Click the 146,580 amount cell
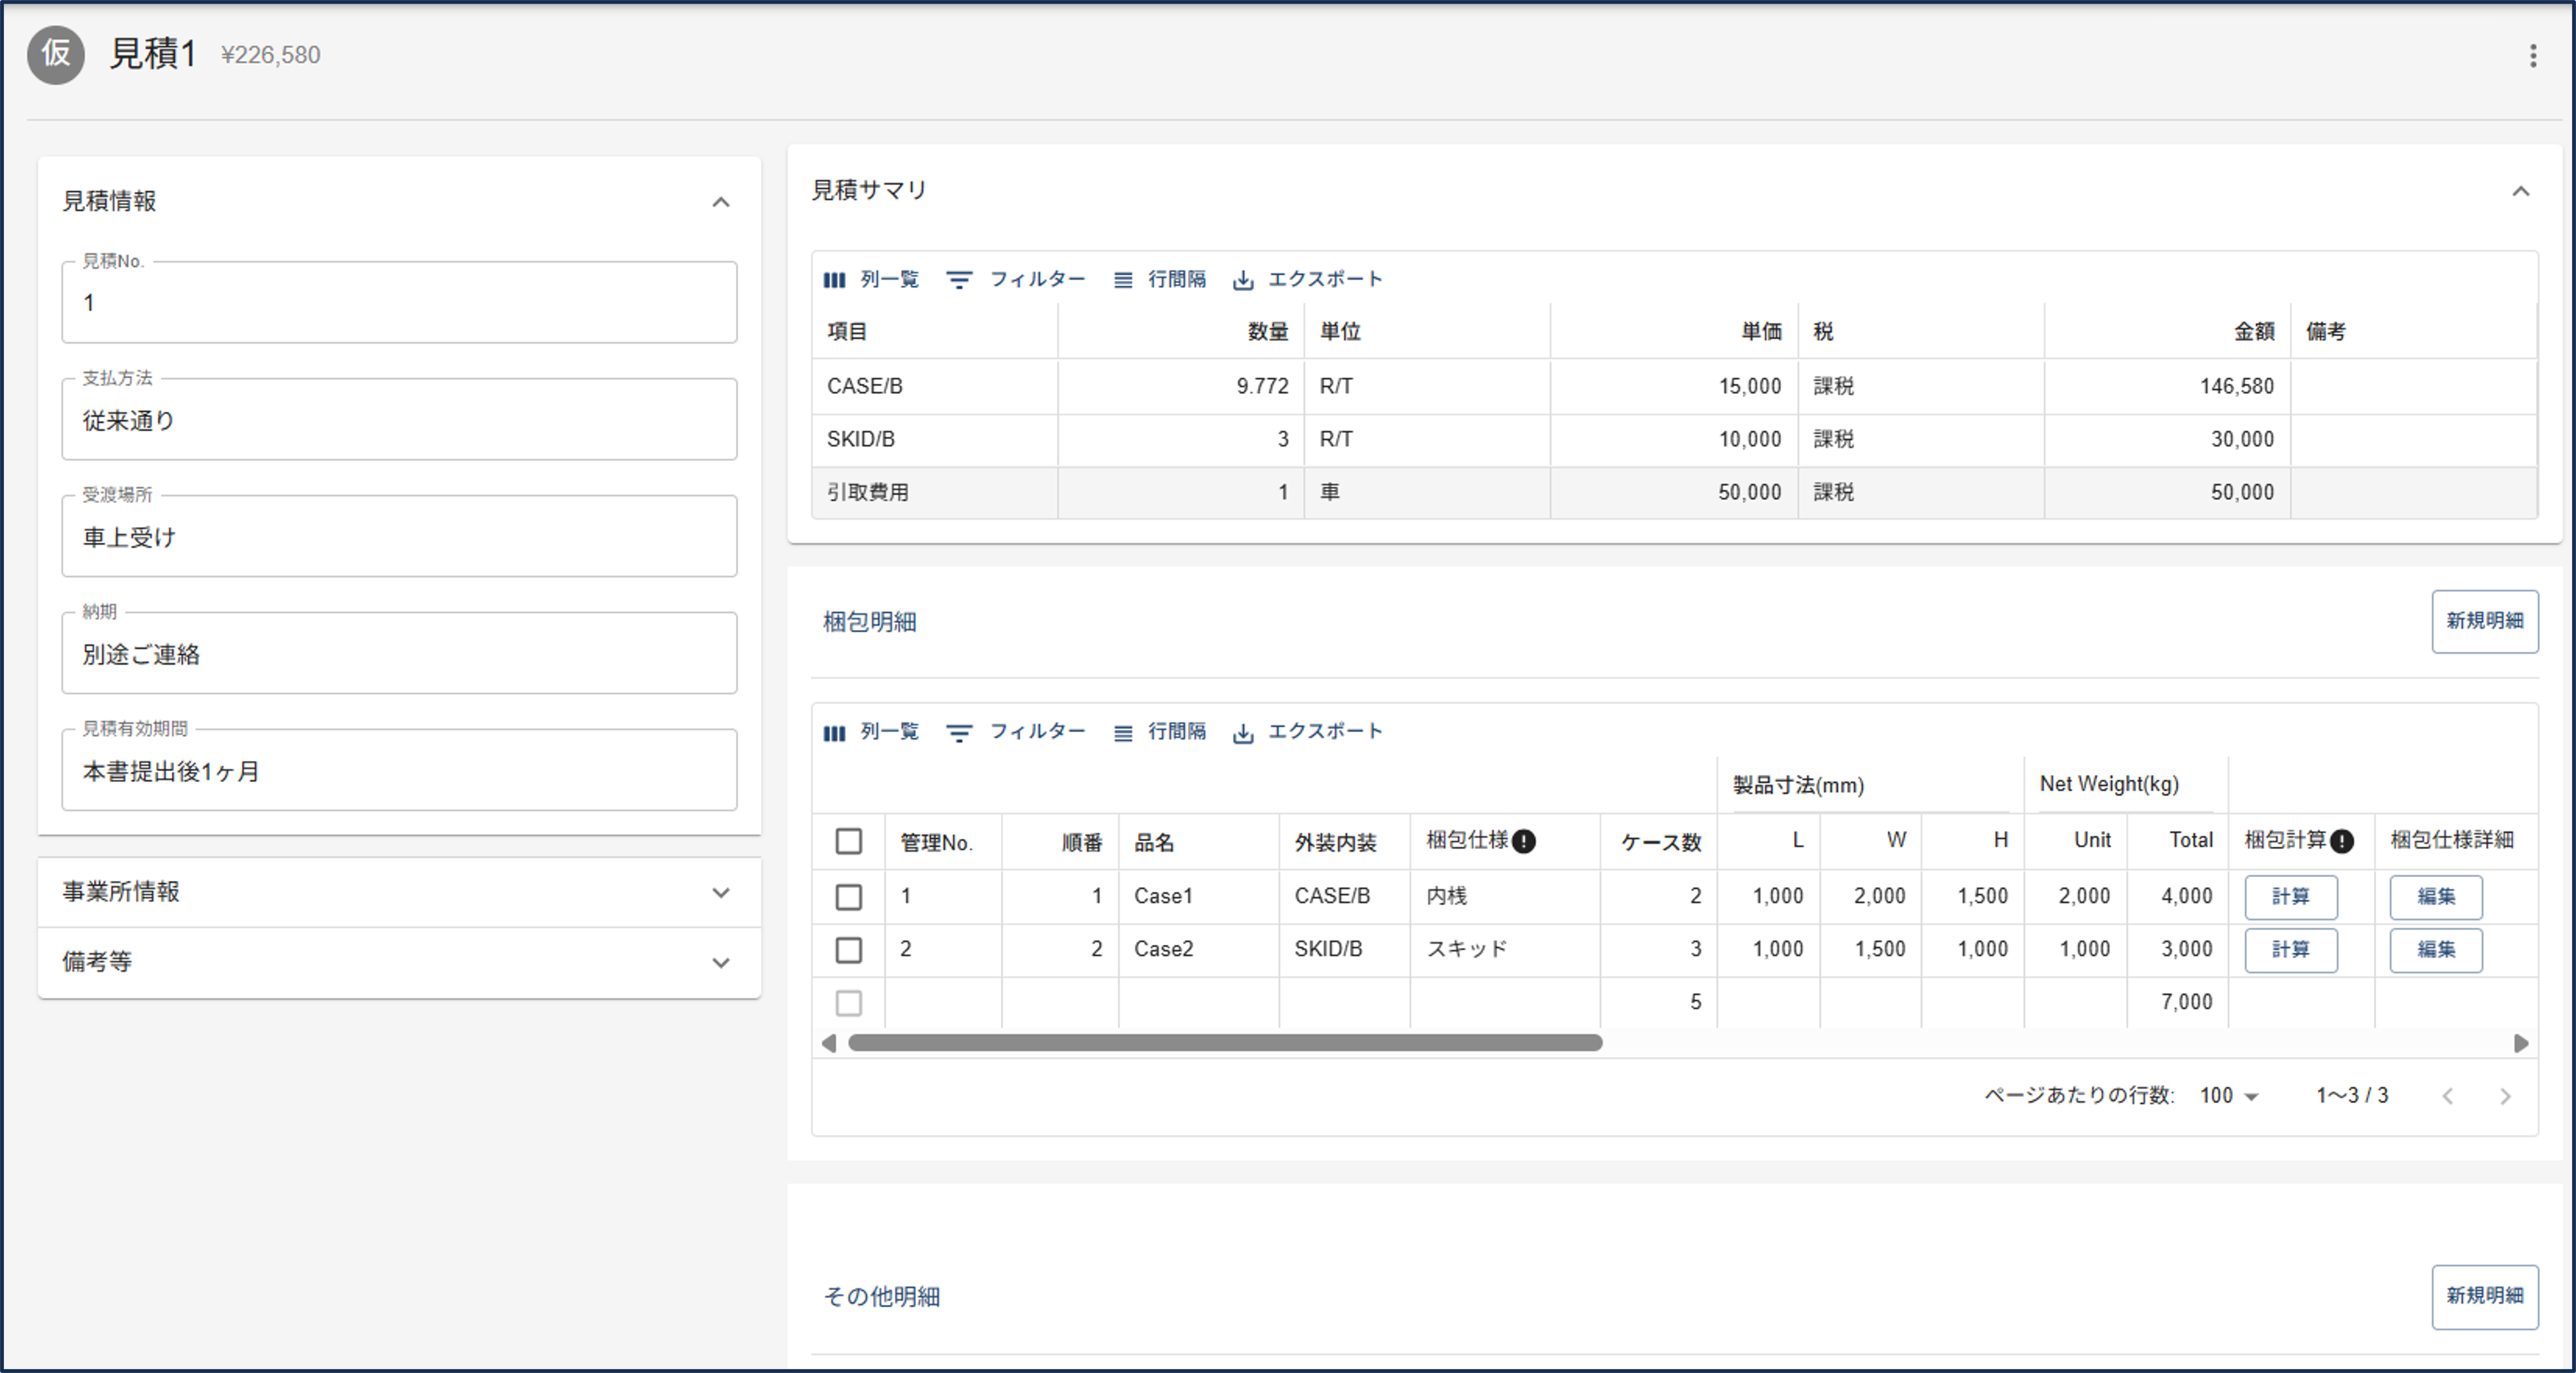The height and width of the screenshot is (1373, 2576). click(x=2167, y=386)
